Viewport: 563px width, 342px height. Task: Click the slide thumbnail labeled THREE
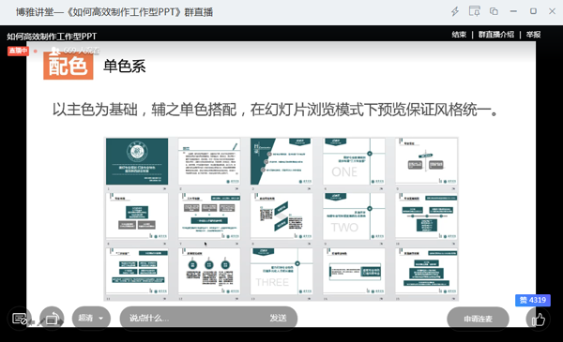coord(281,272)
